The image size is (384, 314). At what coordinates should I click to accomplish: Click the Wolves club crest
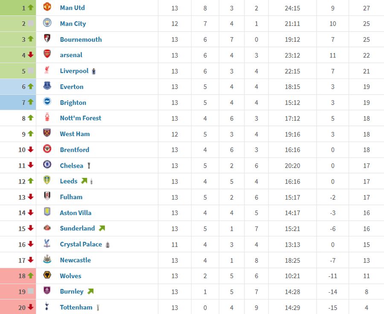pyautogui.click(x=47, y=275)
